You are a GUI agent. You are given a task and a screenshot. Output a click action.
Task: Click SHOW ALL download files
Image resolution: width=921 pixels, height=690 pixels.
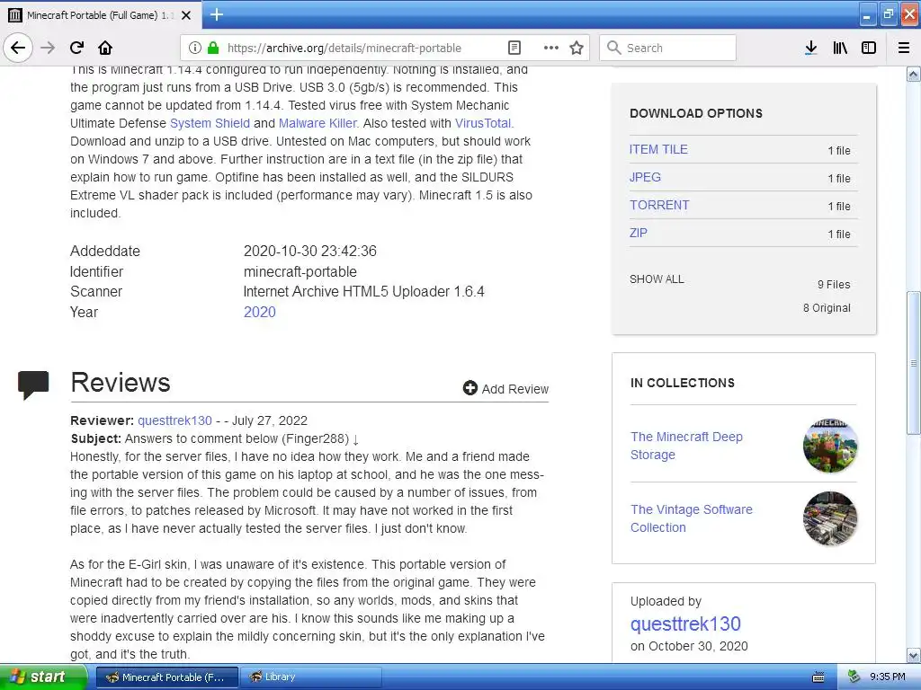coord(657,279)
